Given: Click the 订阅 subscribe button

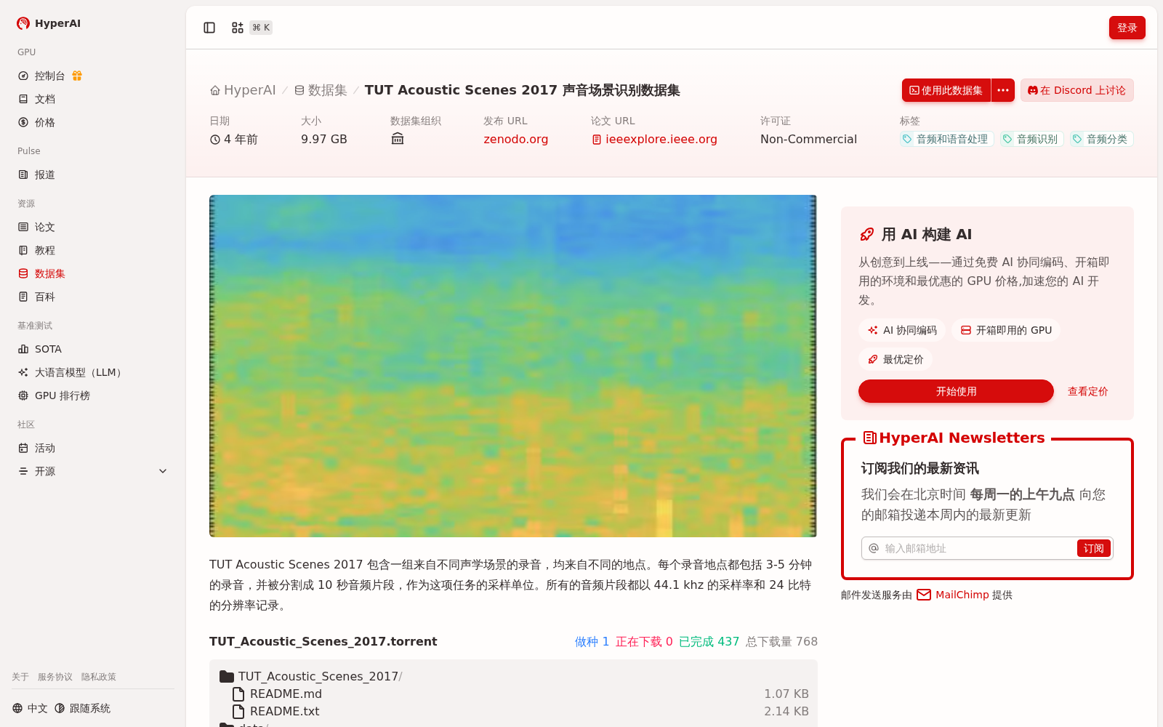Looking at the screenshot, I should tap(1093, 548).
